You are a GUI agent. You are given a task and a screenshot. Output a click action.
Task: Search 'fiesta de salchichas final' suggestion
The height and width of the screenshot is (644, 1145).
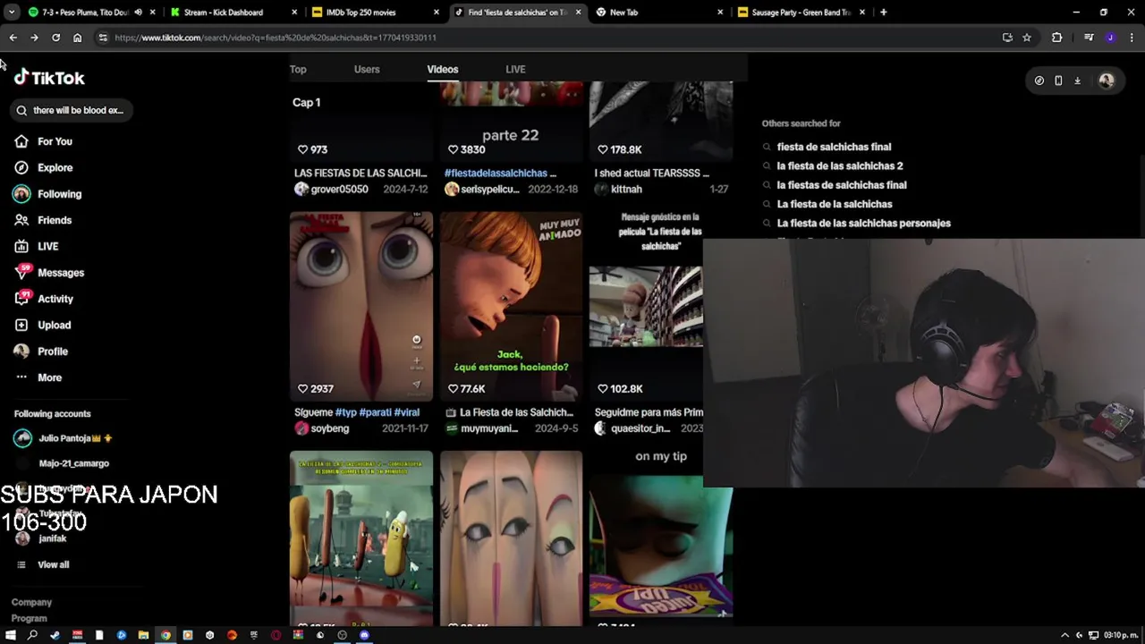pyautogui.click(x=834, y=147)
